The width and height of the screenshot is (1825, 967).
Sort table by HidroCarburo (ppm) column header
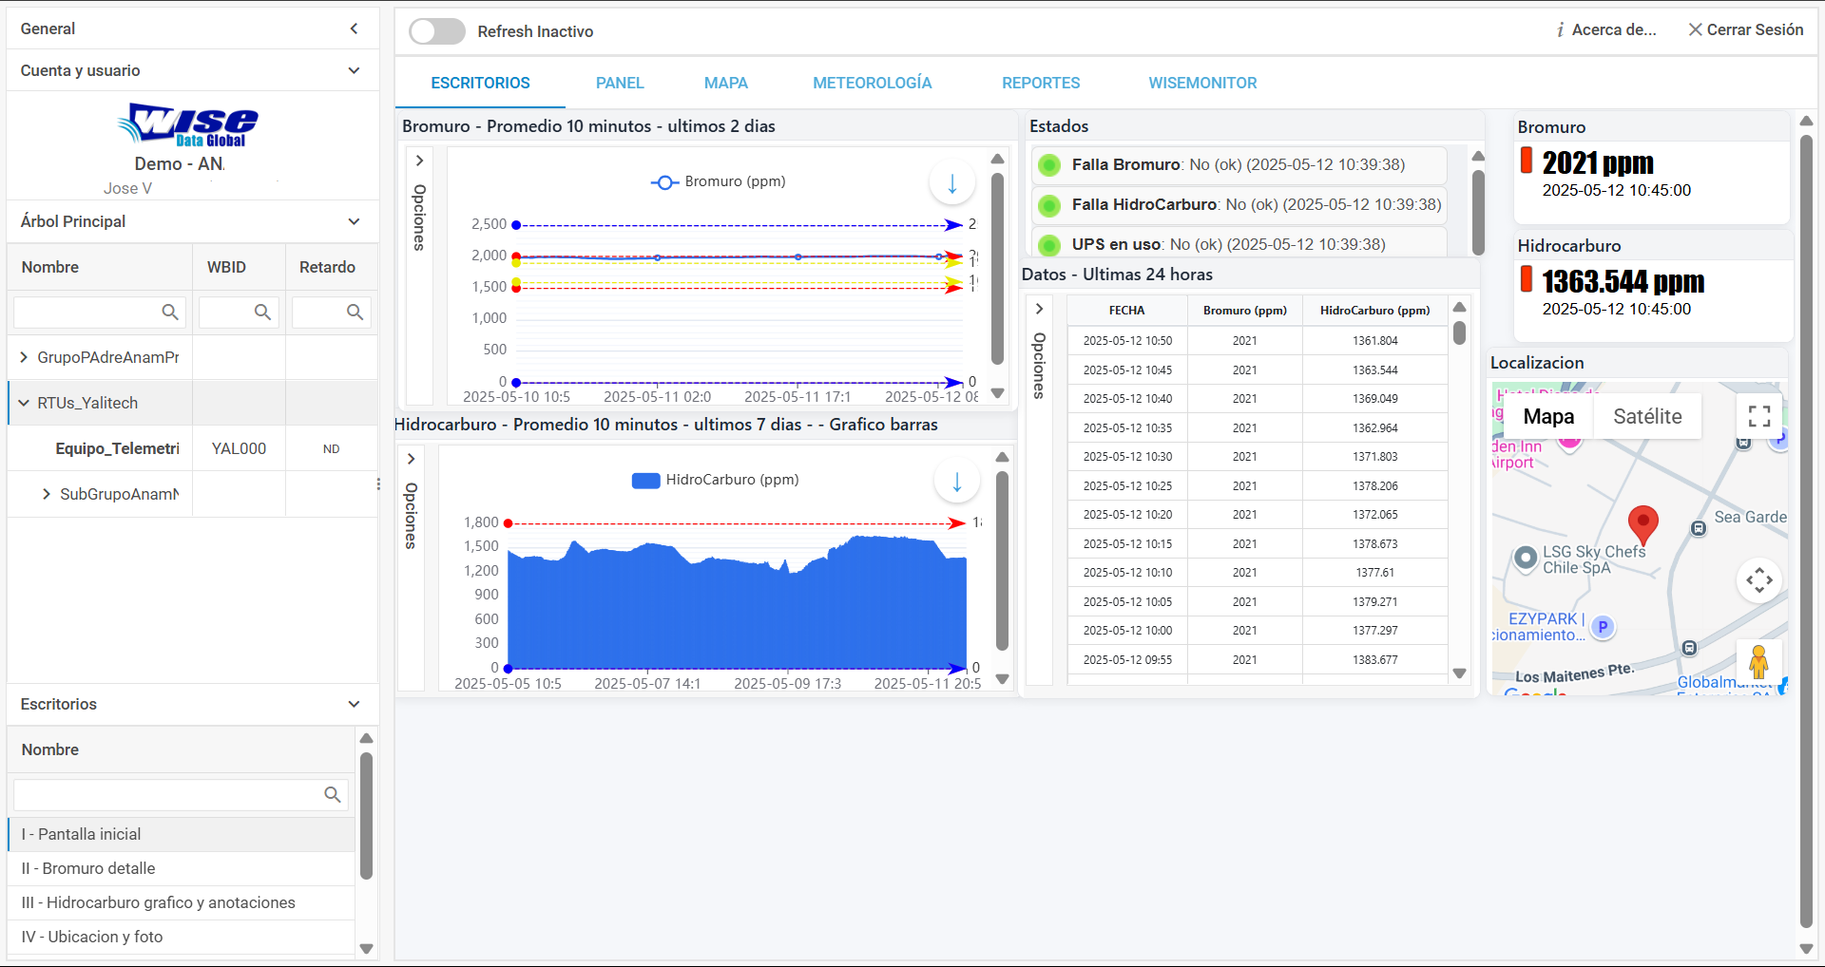[x=1374, y=311]
